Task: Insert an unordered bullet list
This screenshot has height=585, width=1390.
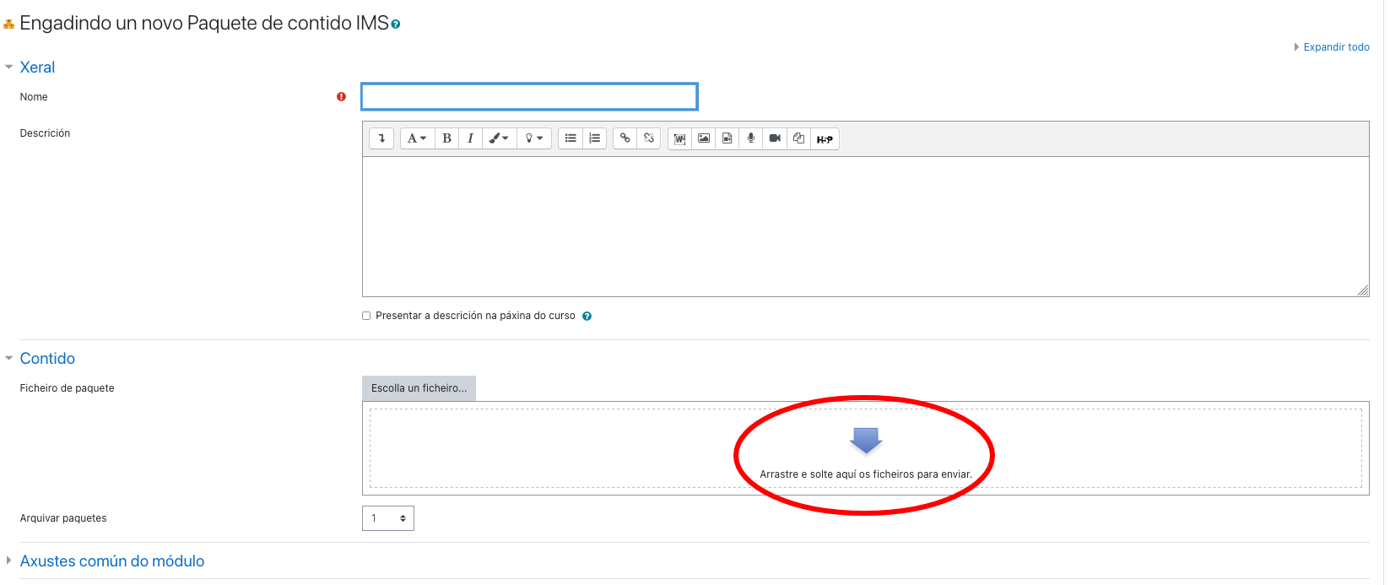Action: click(571, 138)
